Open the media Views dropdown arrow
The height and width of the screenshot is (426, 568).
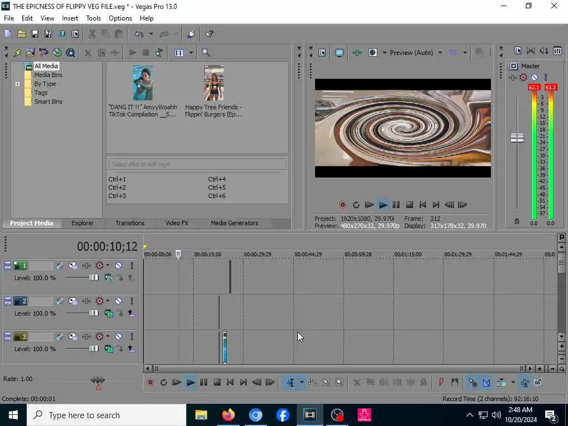click(191, 53)
